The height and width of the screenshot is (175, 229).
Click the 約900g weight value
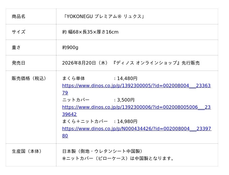pyautogui.click(x=70, y=47)
